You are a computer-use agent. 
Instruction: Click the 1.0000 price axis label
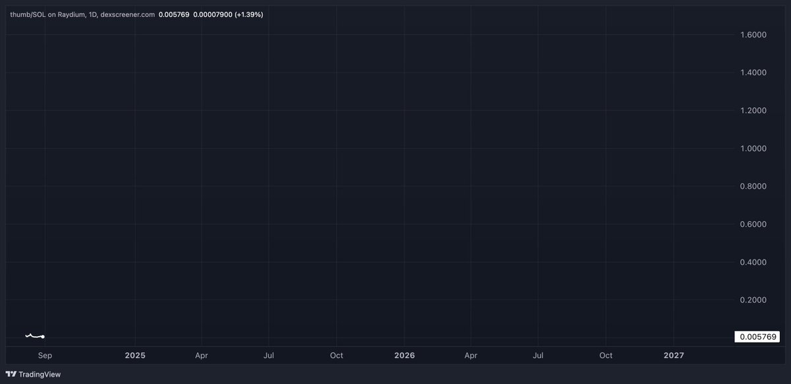(x=753, y=149)
